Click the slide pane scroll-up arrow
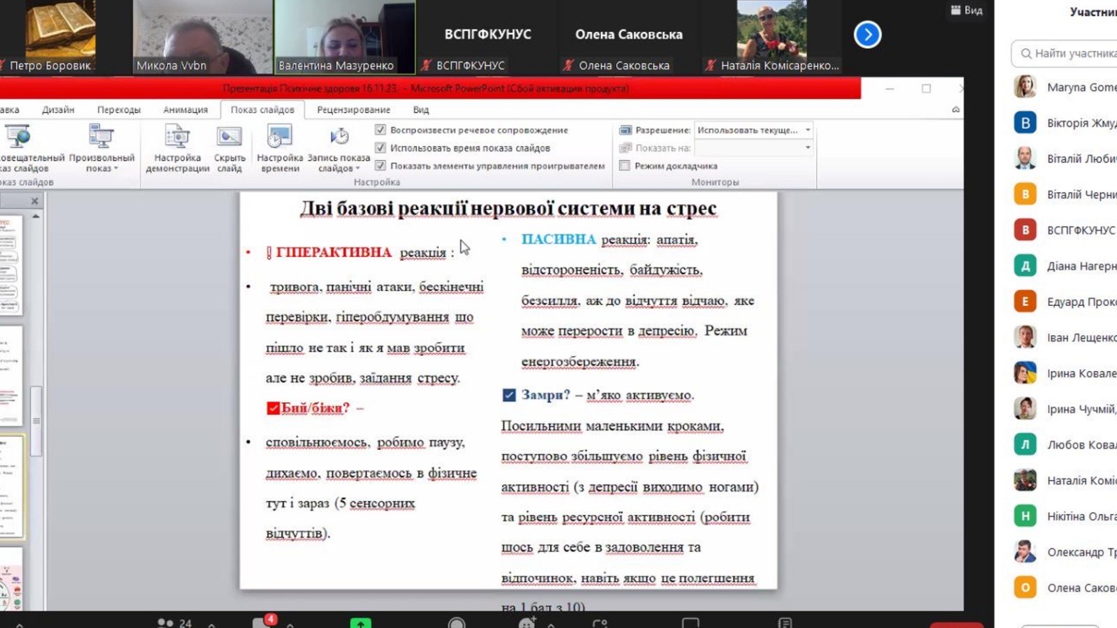 [36, 217]
